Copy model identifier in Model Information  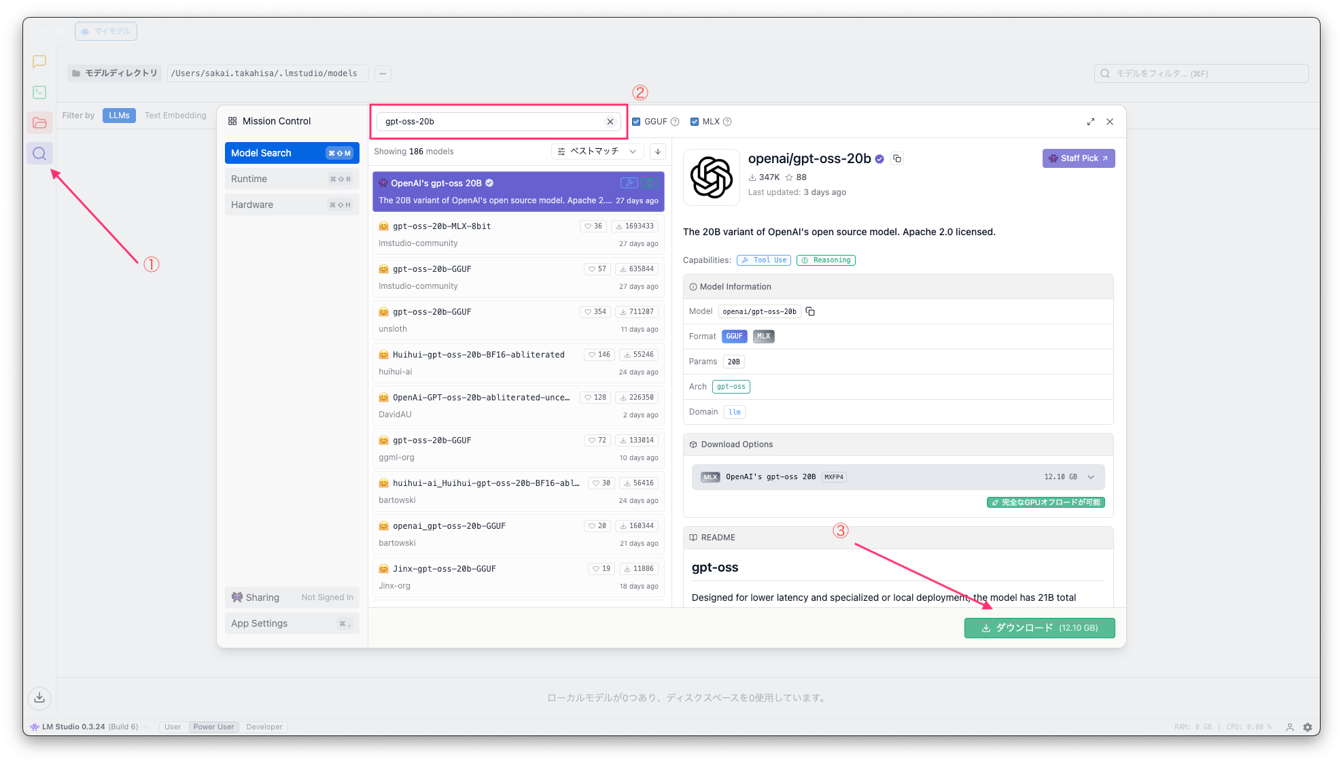[810, 311]
